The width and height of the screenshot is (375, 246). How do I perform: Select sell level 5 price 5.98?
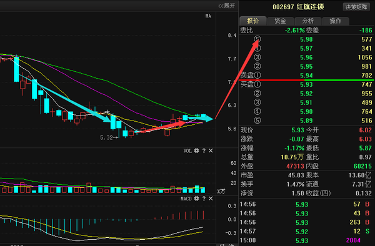[306, 39]
